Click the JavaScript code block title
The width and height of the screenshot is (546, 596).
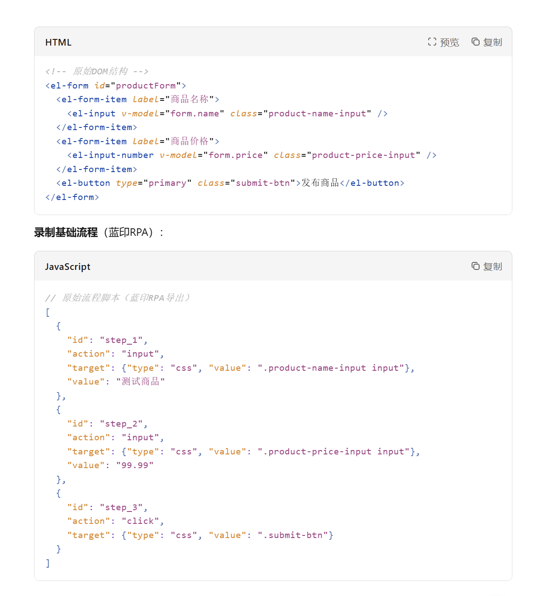tap(68, 266)
